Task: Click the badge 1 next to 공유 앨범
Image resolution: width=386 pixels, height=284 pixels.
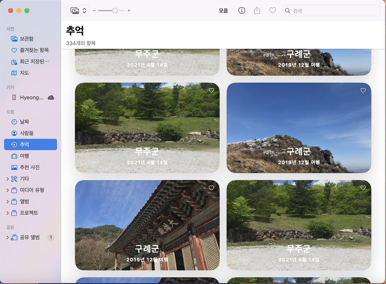Action: pos(51,237)
